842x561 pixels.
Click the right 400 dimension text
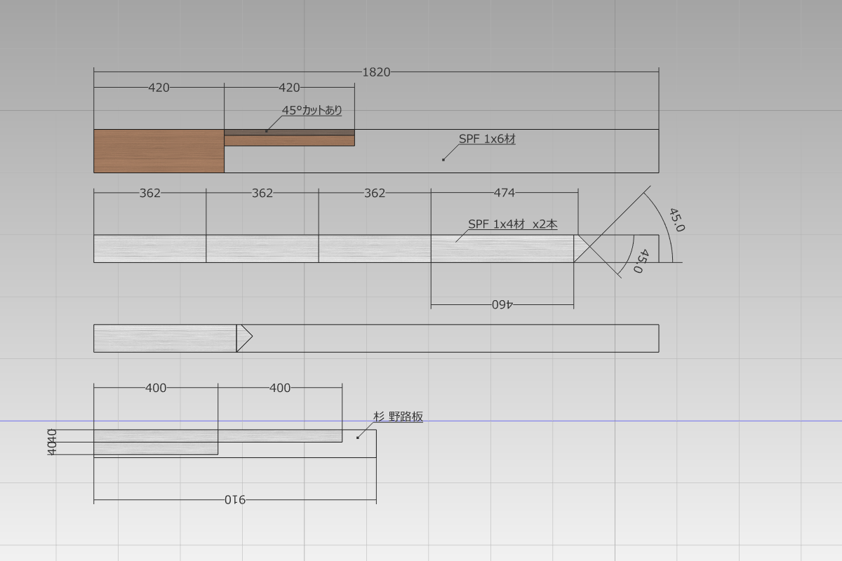[x=280, y=387]
